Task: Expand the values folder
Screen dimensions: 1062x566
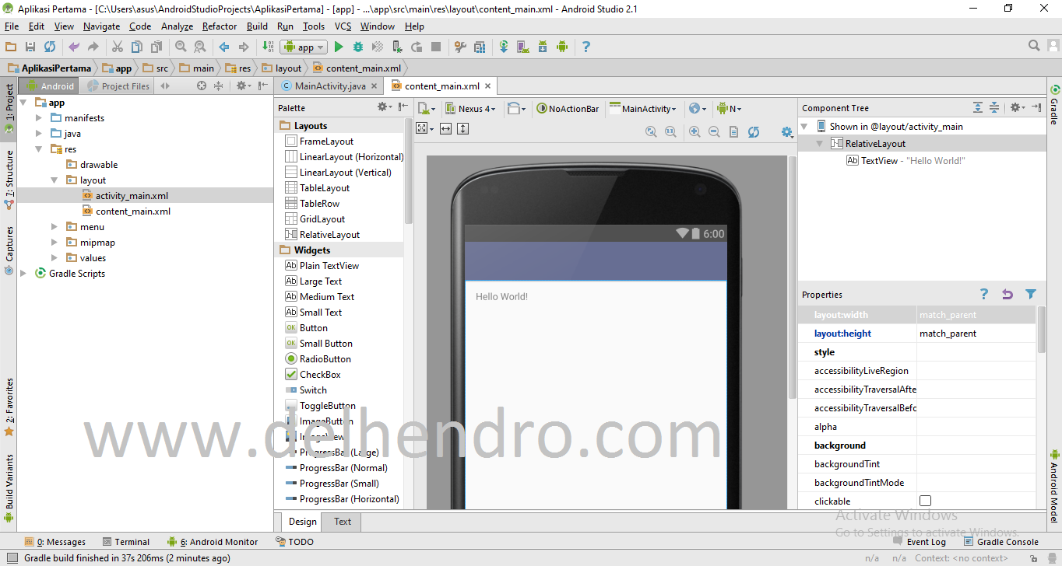Action: (x=55, y=257)
